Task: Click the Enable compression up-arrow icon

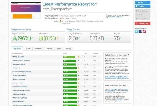Action: [x=79, y=75]
